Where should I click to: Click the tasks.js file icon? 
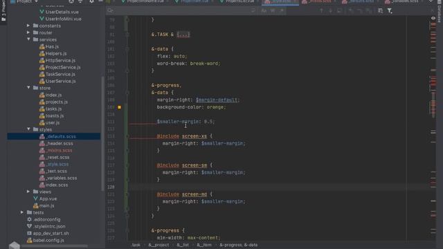[42, 109]
